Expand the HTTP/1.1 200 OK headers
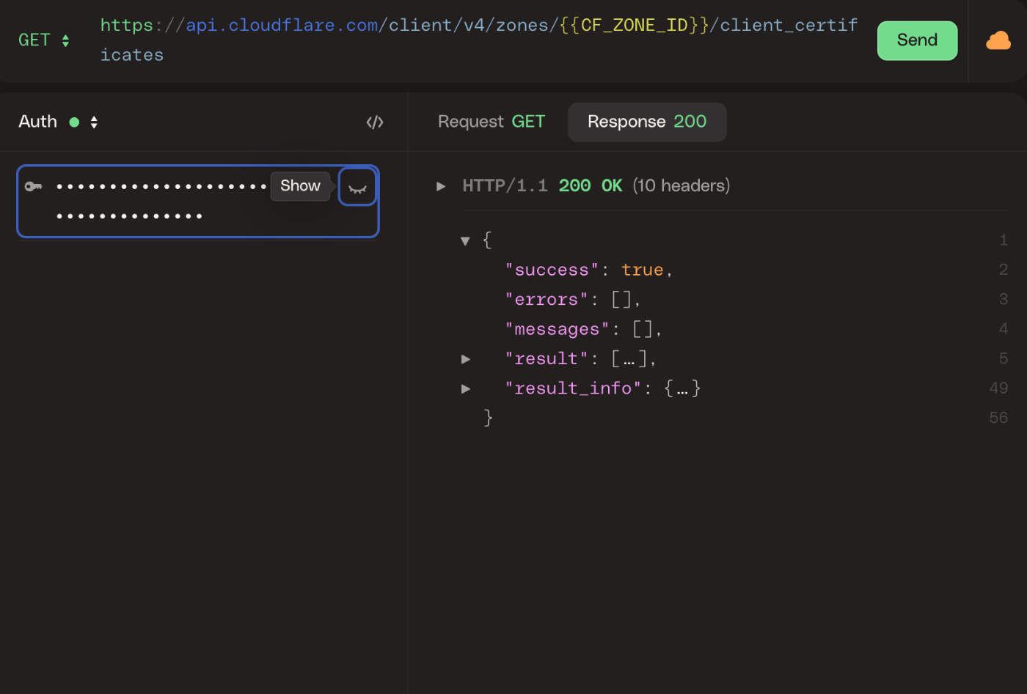 pos(441,186)
